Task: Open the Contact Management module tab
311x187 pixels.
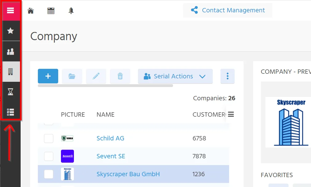Action: pyautogui.click(x=228, y=10)
